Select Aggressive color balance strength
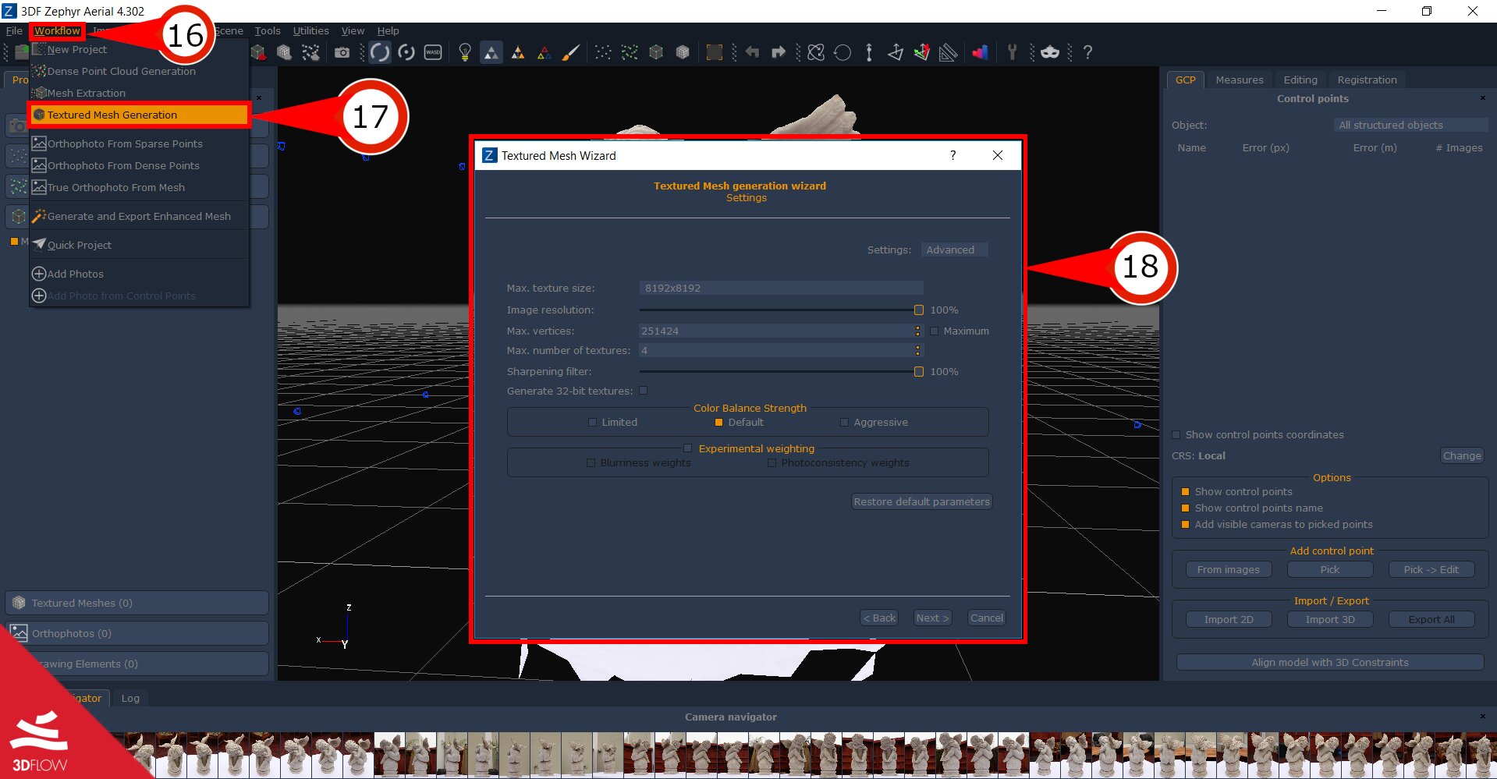Screen dimensions: 1497x779 [x=844, y=422]
